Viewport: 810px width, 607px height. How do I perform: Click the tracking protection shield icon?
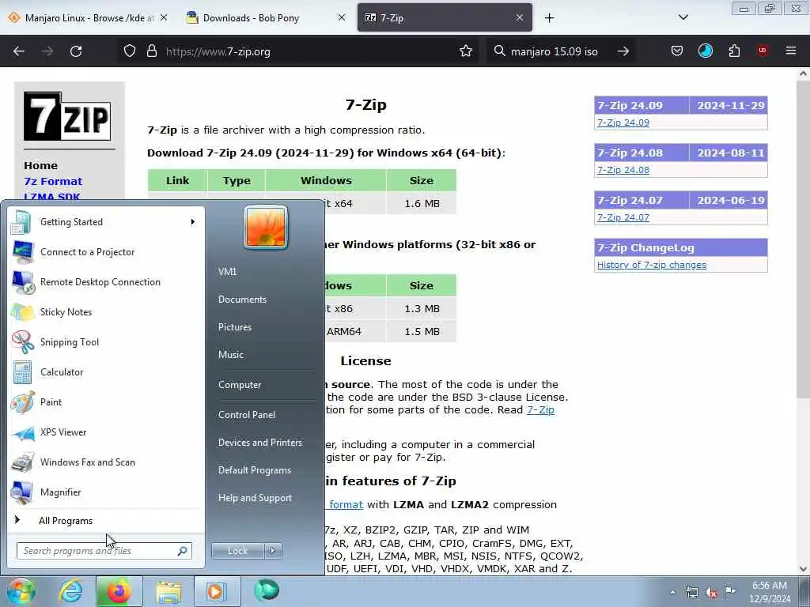(130, 51)
